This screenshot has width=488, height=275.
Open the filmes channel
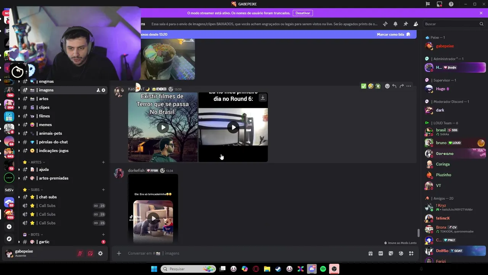point(64,116)
